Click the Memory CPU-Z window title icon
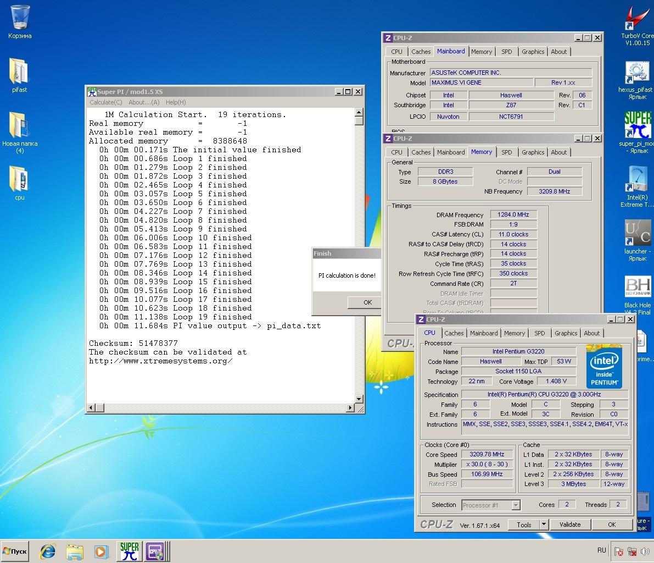654x563 pixels. [388, 139]
